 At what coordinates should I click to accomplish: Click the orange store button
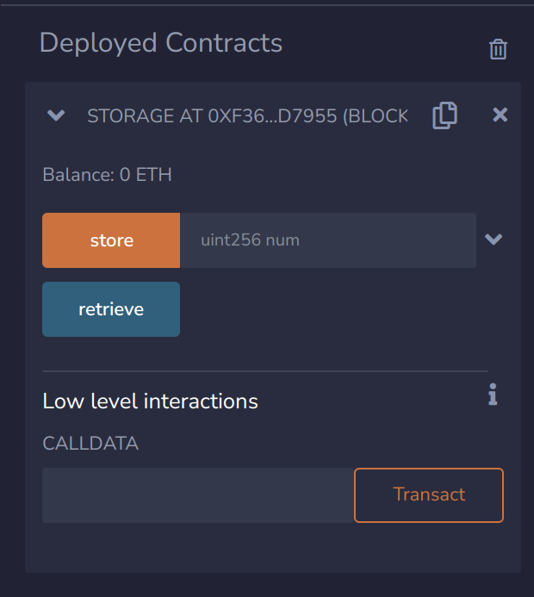click(111, 240)
